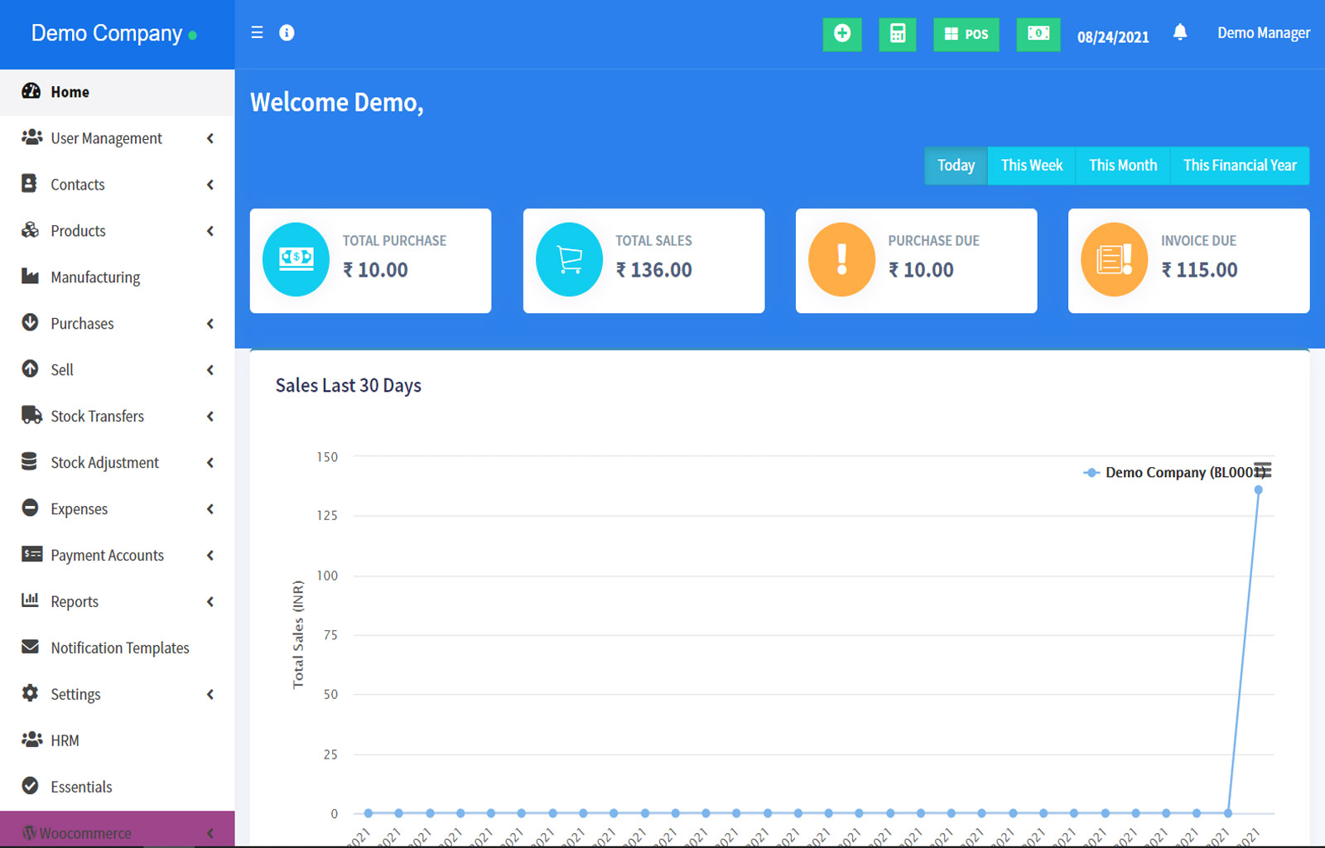Select the Today filter
The width and height of the screenshot is (1325, 848).
tap(956, 166)
